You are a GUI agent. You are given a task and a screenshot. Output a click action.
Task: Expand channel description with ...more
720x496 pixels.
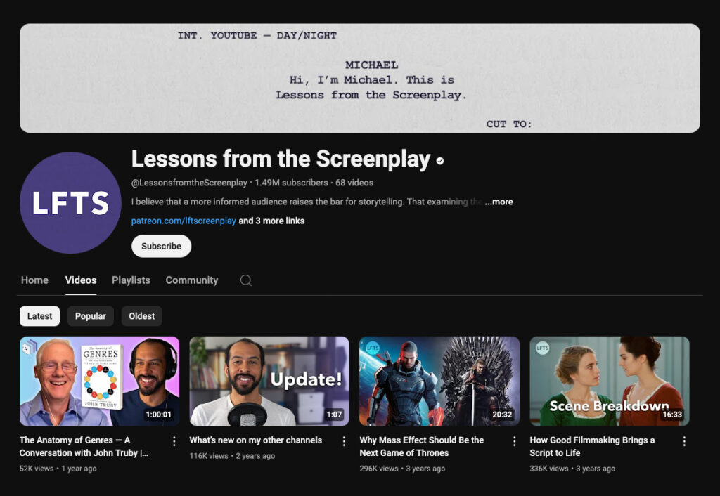[x=499, y=202]
